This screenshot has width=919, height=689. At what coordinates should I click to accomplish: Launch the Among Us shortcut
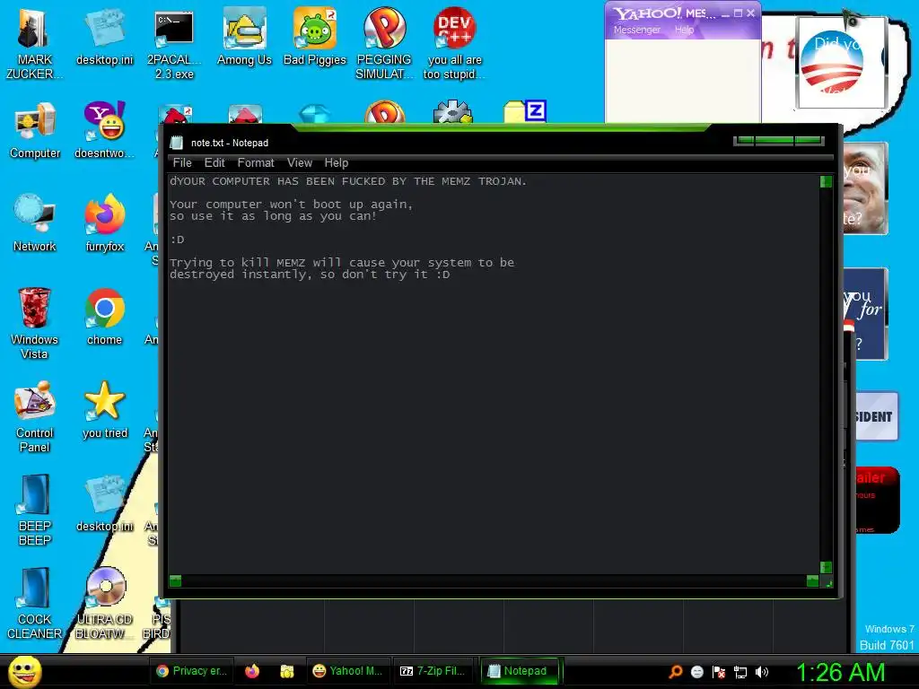click(x=244, y=36)
